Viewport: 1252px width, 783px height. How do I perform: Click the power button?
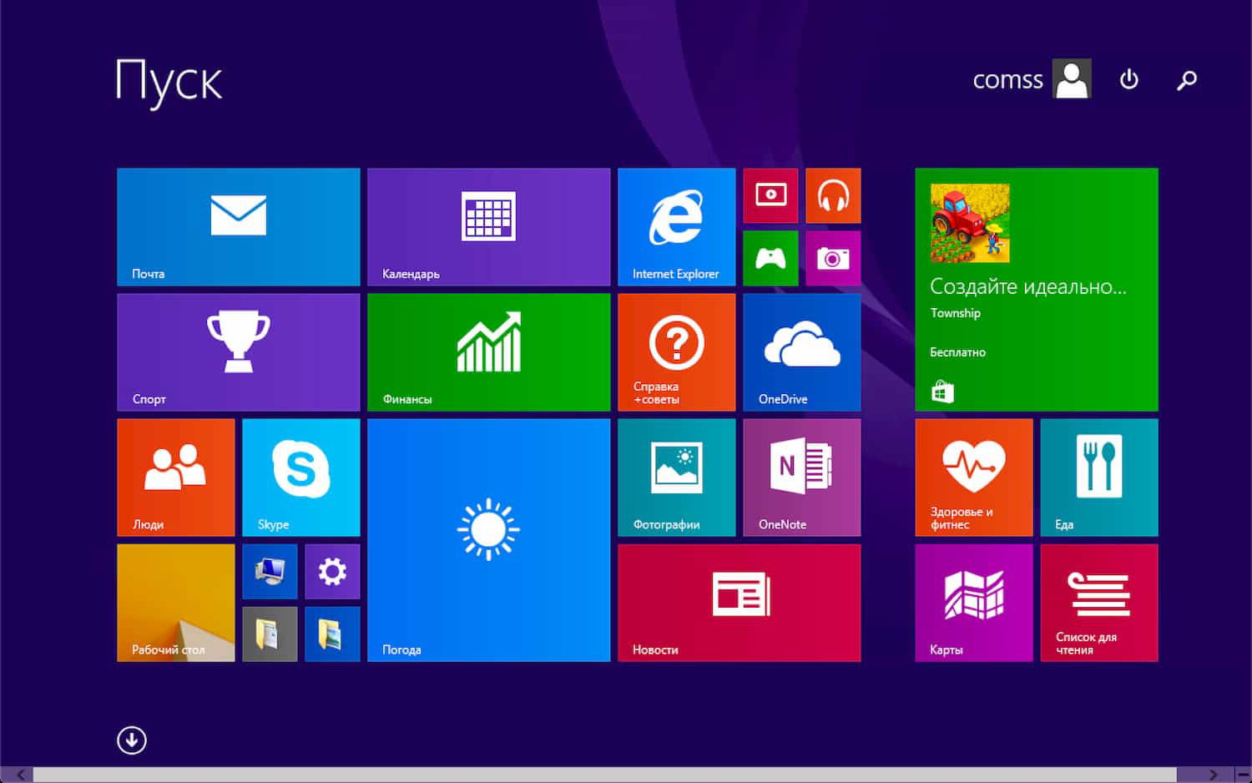tap(1128, 79)
